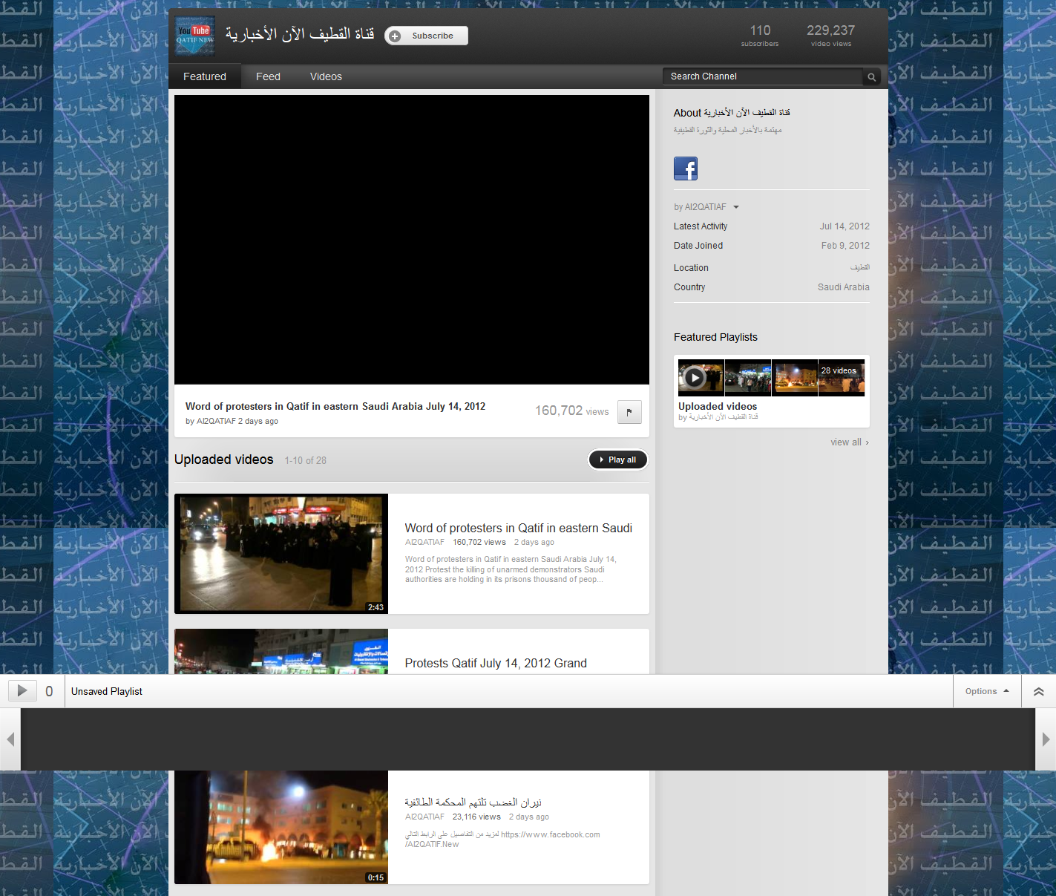Click the Play all button

617,460
